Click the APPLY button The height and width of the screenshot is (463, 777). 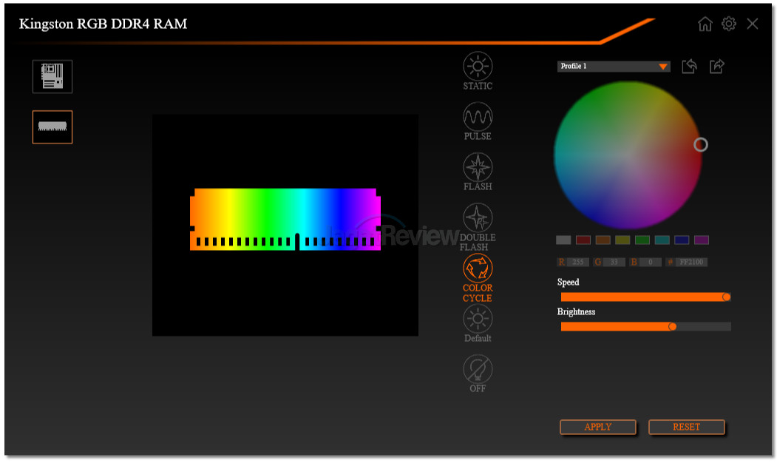597,427
